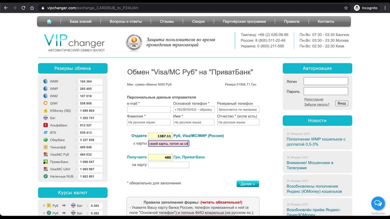Open Вопросы и ответы menu item
This screenshot has width=390, height=219.
pos(126,22)
